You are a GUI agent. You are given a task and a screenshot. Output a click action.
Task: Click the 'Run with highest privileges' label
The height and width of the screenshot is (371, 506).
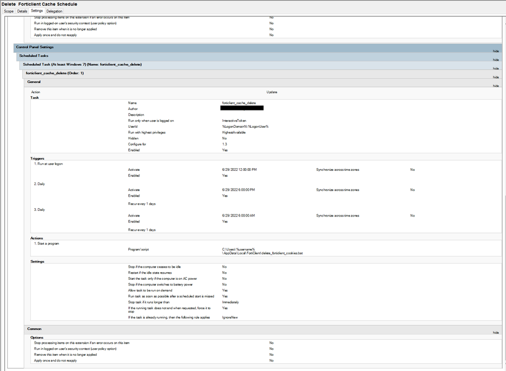[147, 133]
